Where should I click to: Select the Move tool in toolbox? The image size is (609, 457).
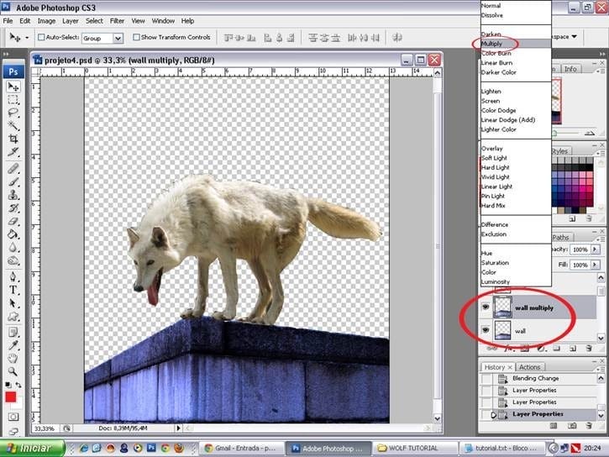click(x=13, y=87)
